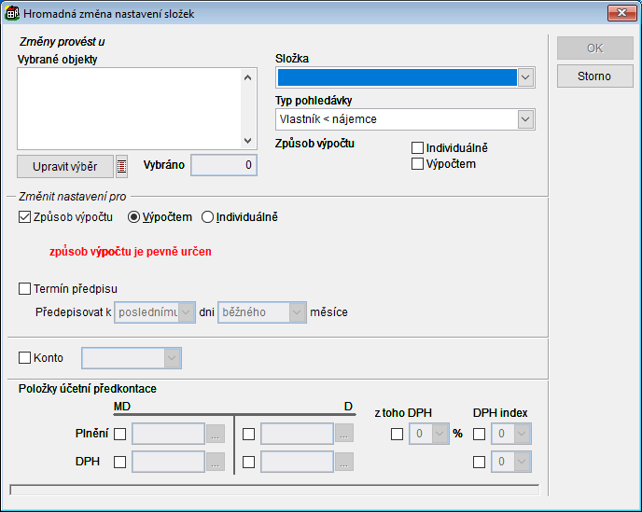The width and height of the screenshot is (642, 512).
Task: Enable the Termín předpisu checkbox
Action: point(25,288)
